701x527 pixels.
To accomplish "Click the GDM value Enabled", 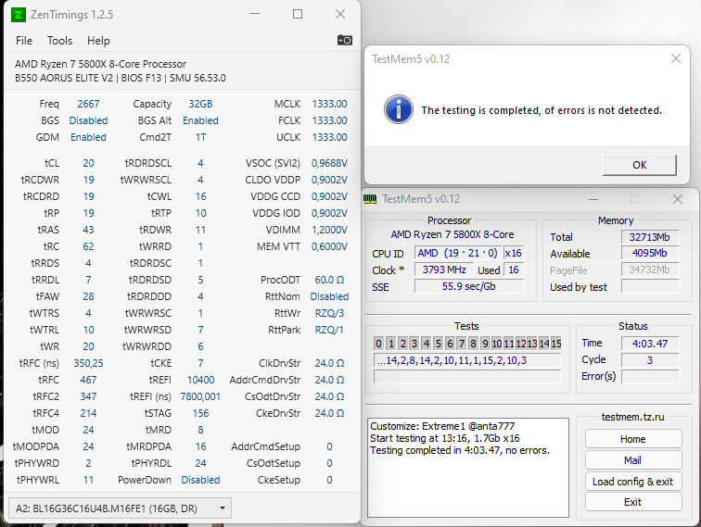I will 88,137.
